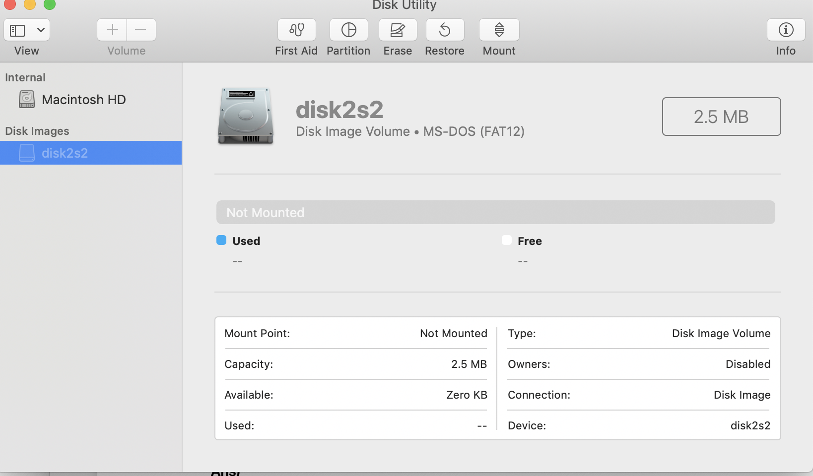Click the large disk2s2 drive image

pyautogui.click(x=246, y=117)
